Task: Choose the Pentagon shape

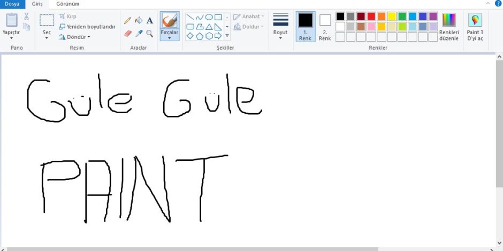Action: [x=200, y=36]
